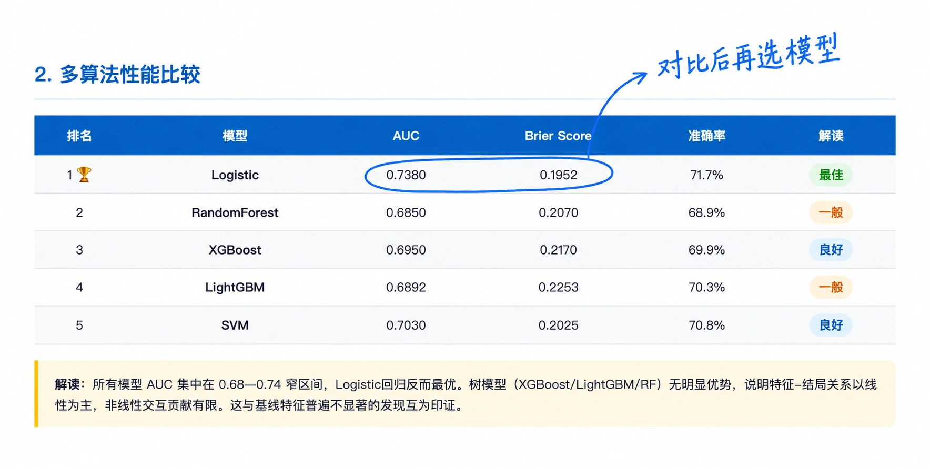Click the 良好 badge in XGBoost row
This screenshot has height=468, width=930.
(831, 250)
